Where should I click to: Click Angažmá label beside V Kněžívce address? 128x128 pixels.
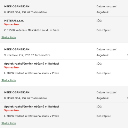coord(103,55)
